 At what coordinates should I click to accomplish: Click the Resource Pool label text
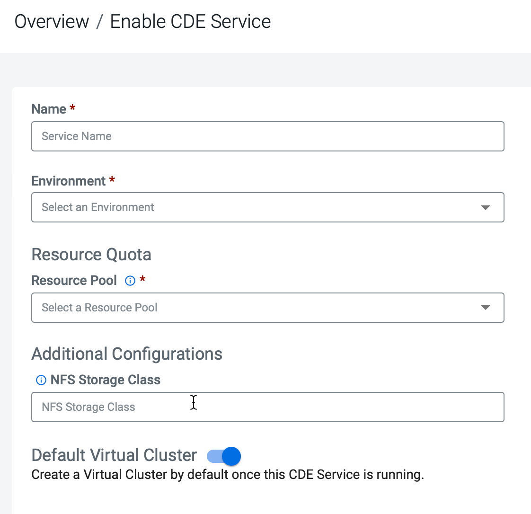(x=74, y=280)
